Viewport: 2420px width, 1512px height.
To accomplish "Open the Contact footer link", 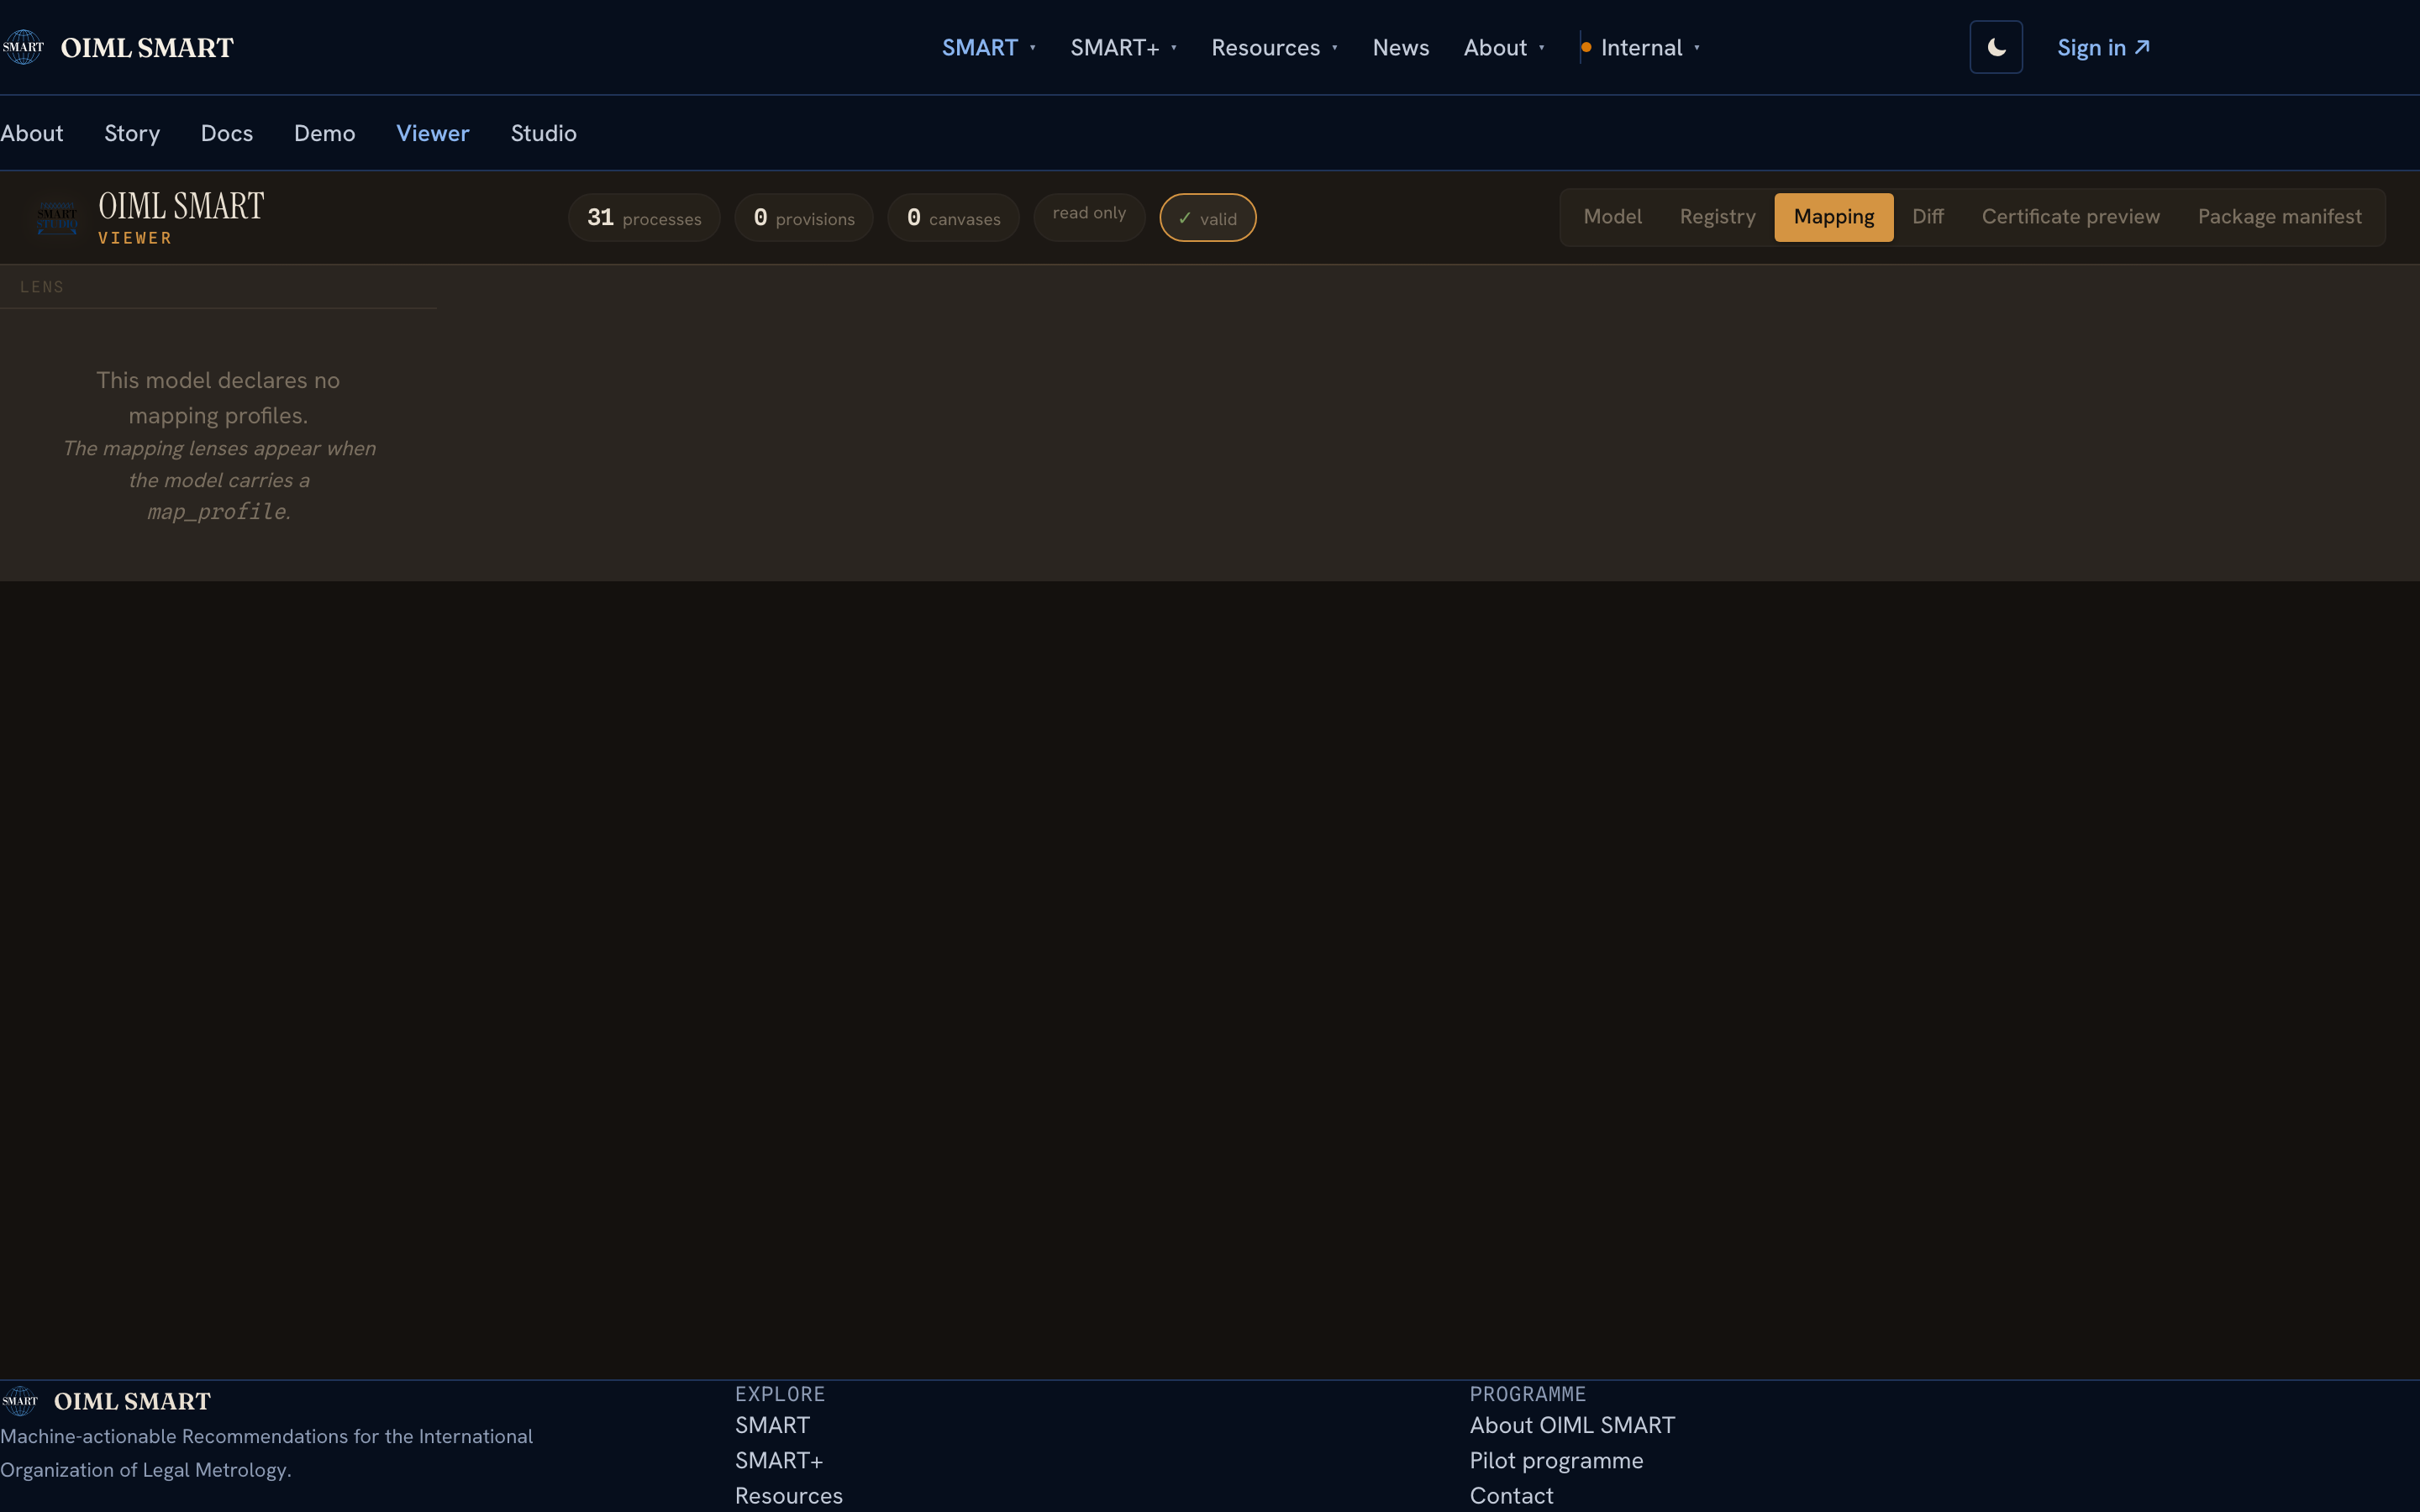I will click(x=1511, y=1496).
